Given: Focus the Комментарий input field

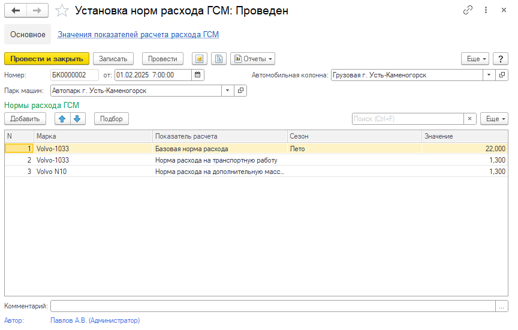Looking at the screenshot, I should click(273, 306).
